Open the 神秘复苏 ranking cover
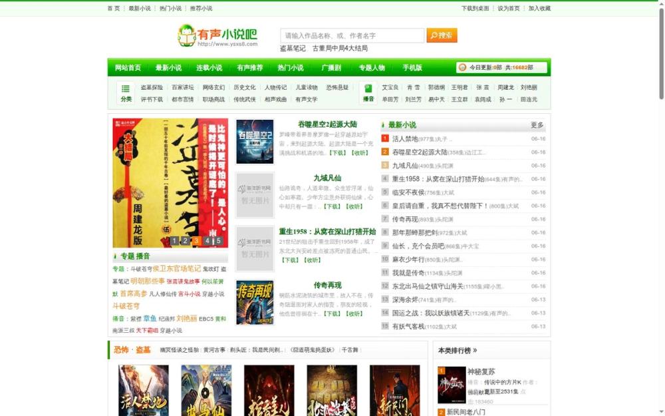 [x=452, y=385]
